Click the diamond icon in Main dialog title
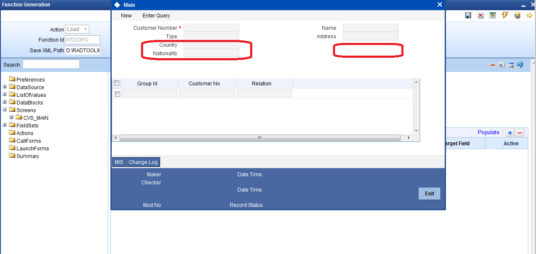Image resolution: width=536 pixels, height=254 pixels. [x=117, y=5]
